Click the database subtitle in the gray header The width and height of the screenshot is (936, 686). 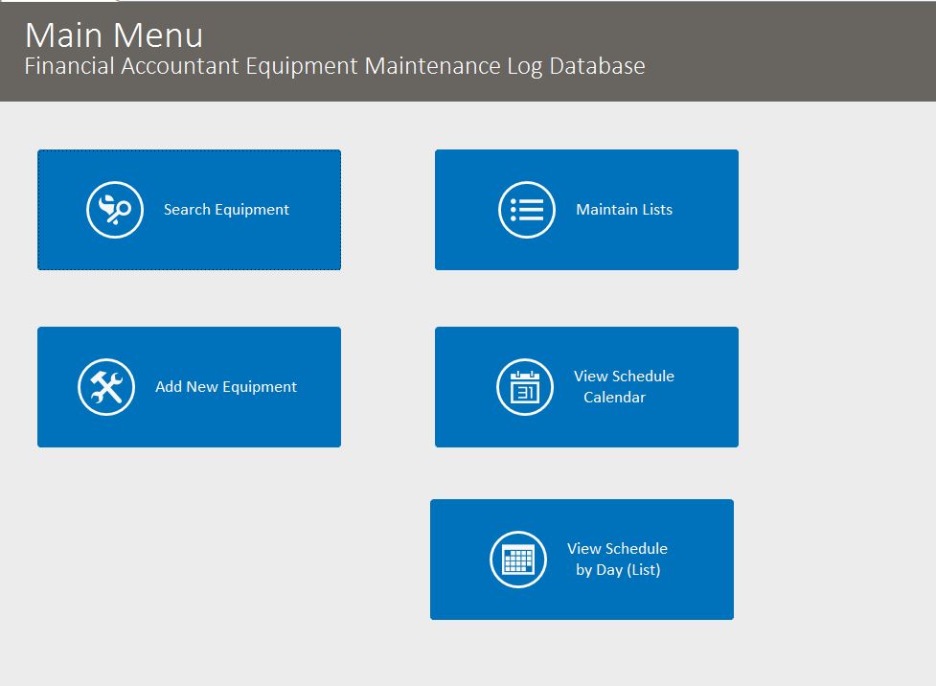pyautogui.click(x=333, y=66)
